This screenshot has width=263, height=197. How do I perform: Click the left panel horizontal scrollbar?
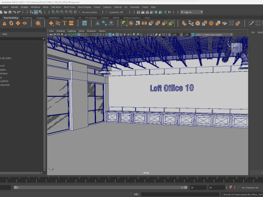(20, 173)
